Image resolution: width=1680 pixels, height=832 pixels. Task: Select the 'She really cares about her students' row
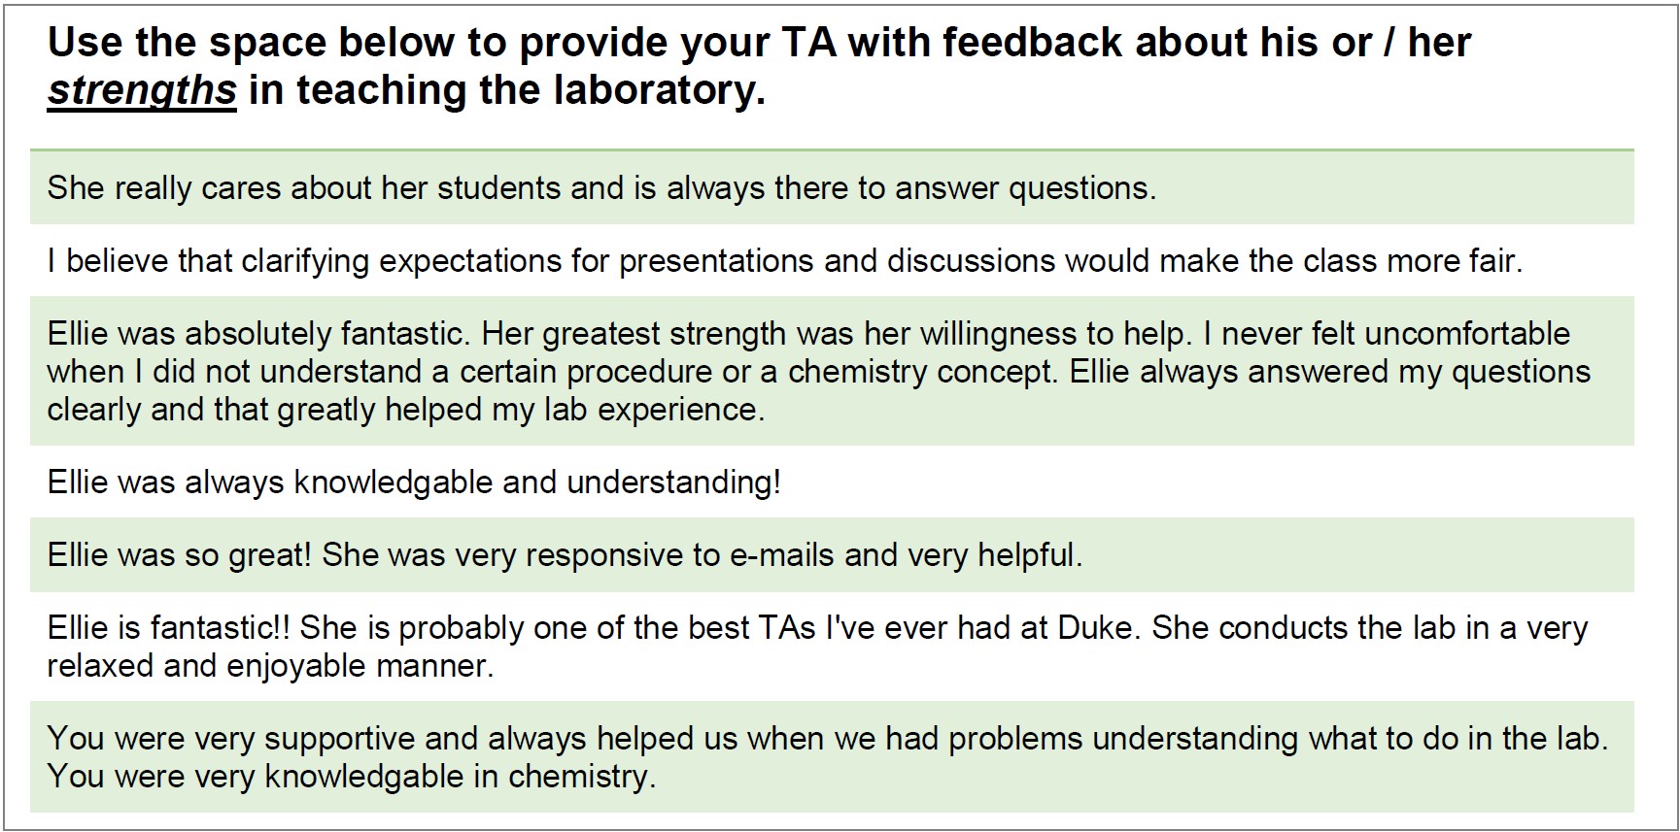click(600, 188)
